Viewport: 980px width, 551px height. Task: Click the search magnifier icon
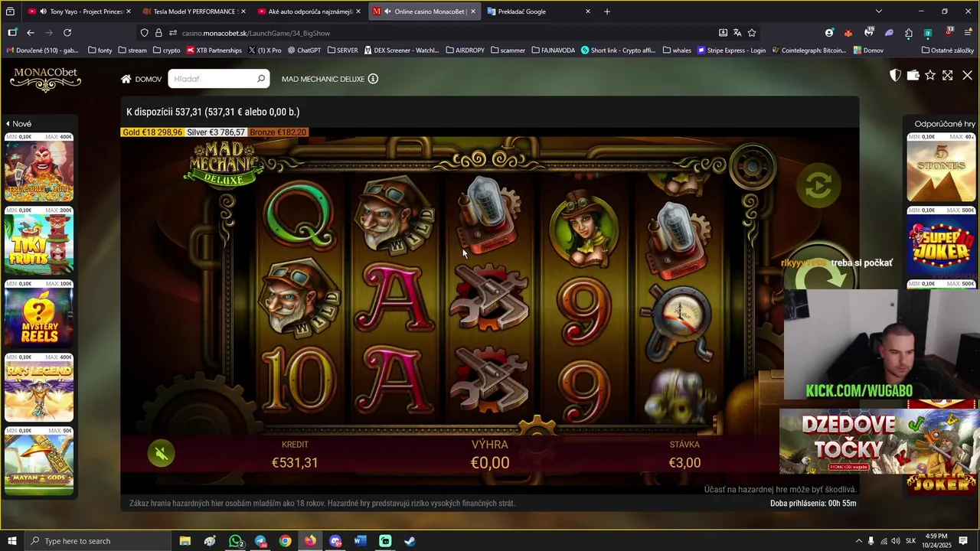coord(261,78)
